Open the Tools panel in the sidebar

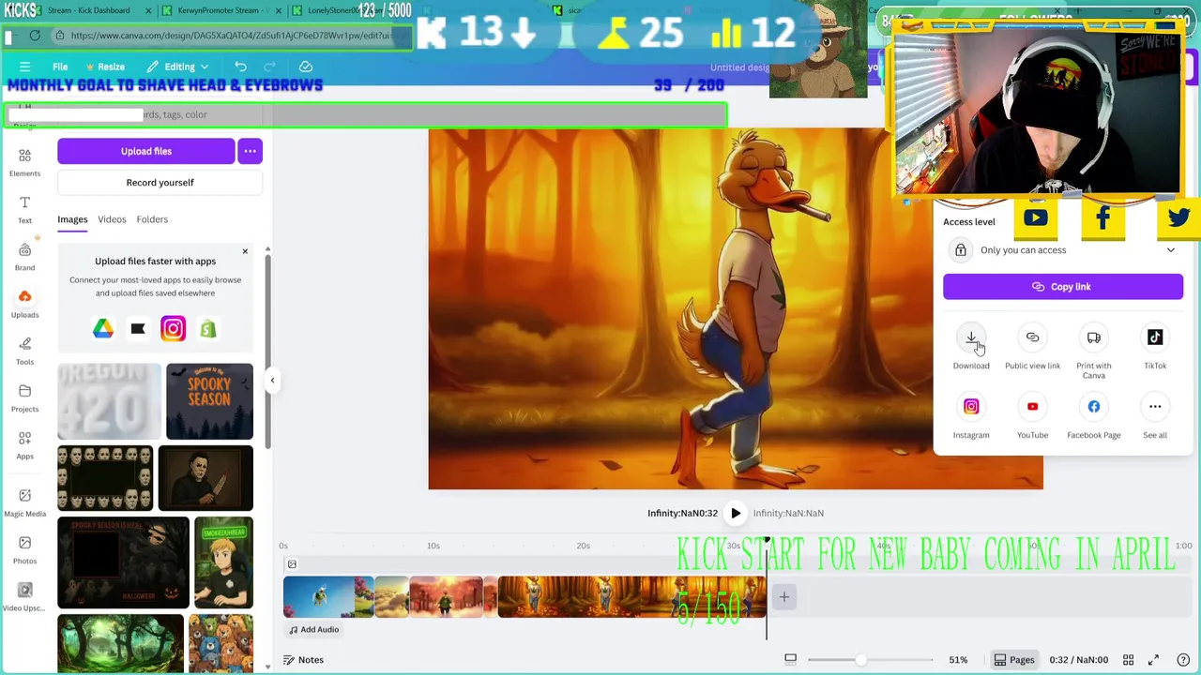pyautogui.click(x=24, y=350)
